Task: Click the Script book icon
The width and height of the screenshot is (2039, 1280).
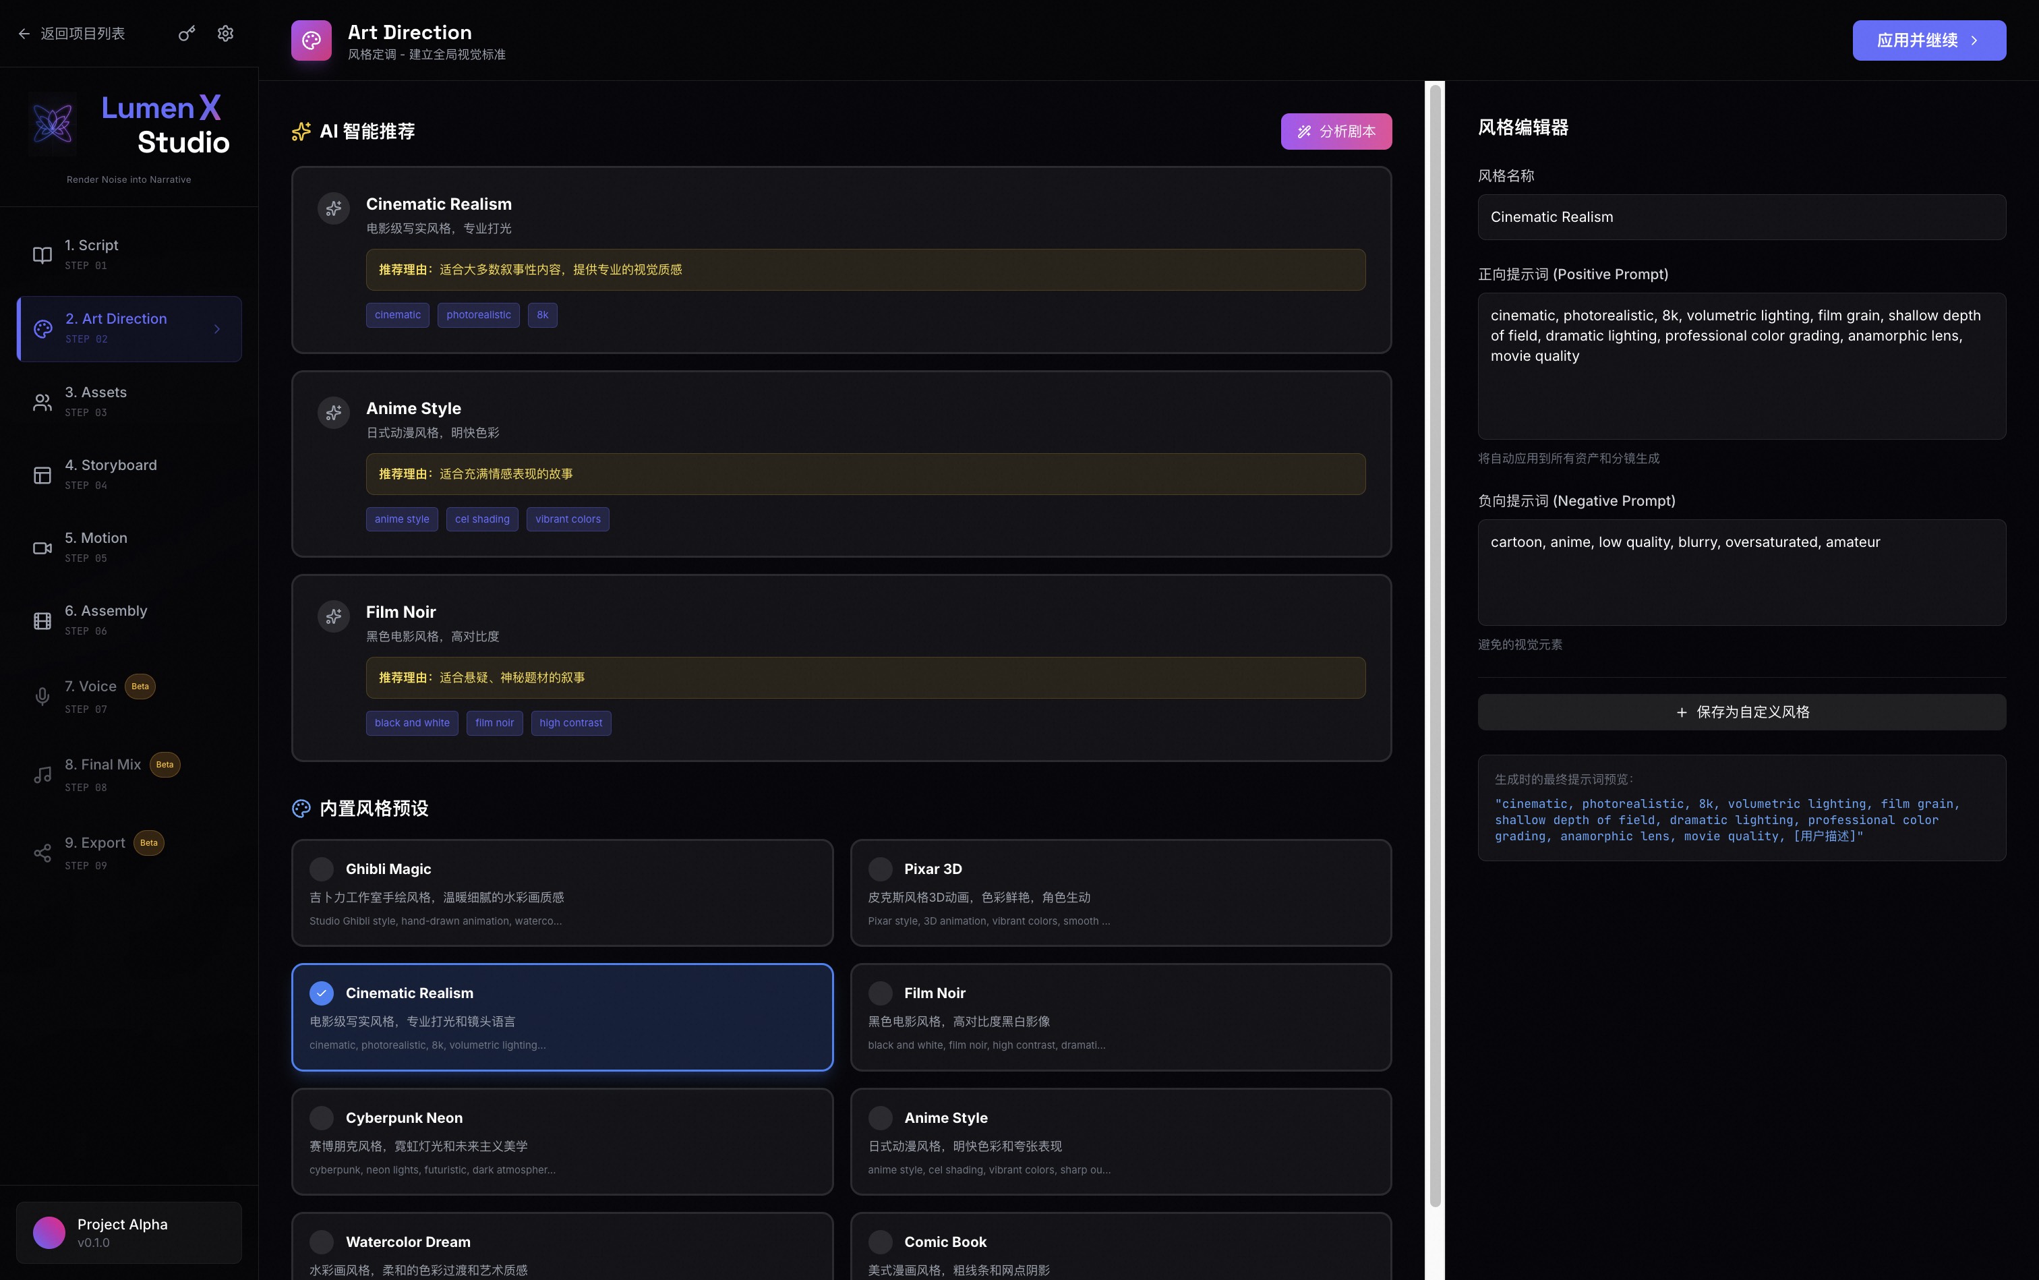Action: 42,255
